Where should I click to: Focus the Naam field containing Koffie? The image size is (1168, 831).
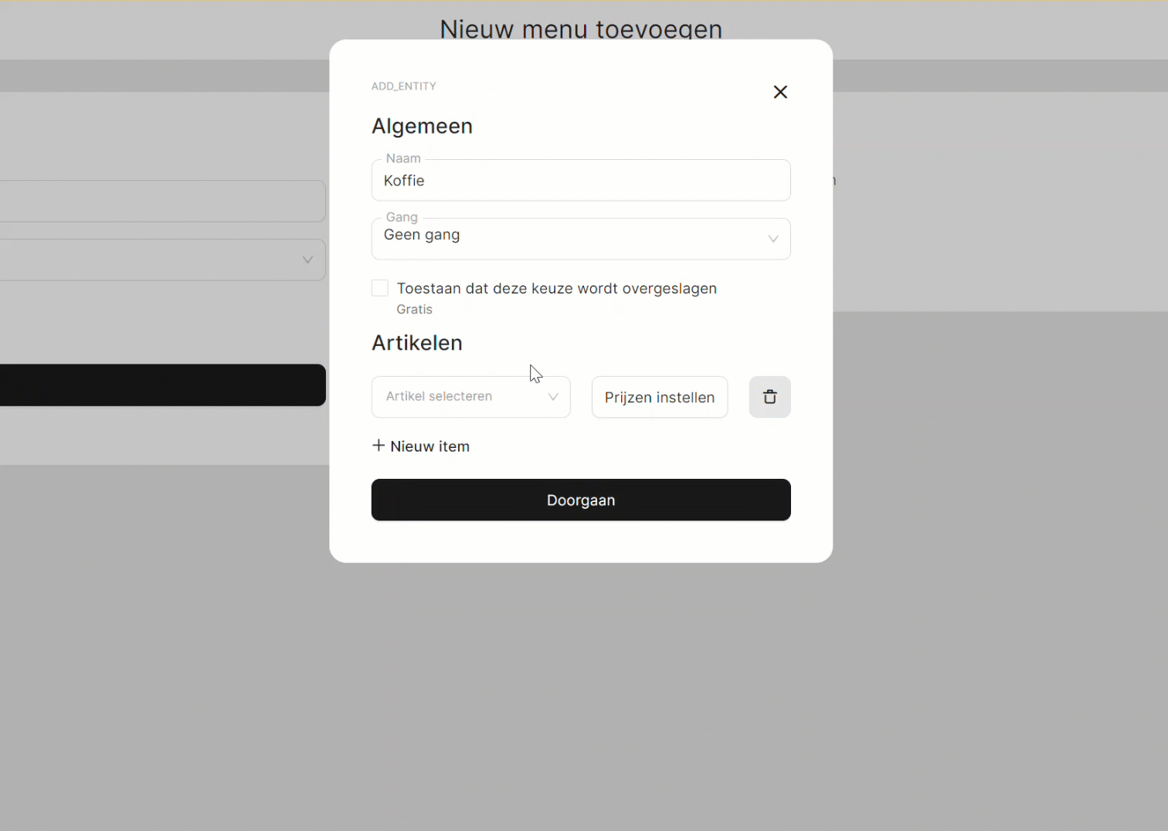click(x=581, y=181)
